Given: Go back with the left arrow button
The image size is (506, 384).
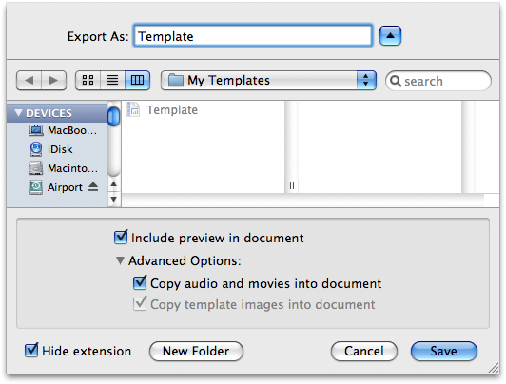Looking at the screenshot, I should point(29,80).
